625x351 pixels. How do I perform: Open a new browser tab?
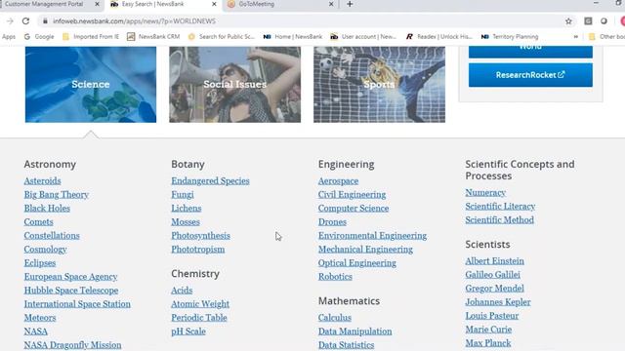pos(350,4)
